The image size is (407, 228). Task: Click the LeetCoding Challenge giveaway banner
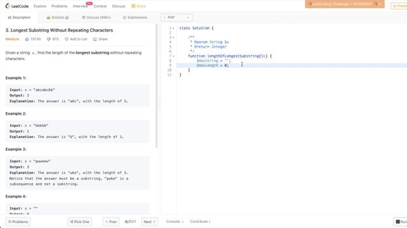tap(345, 4)
